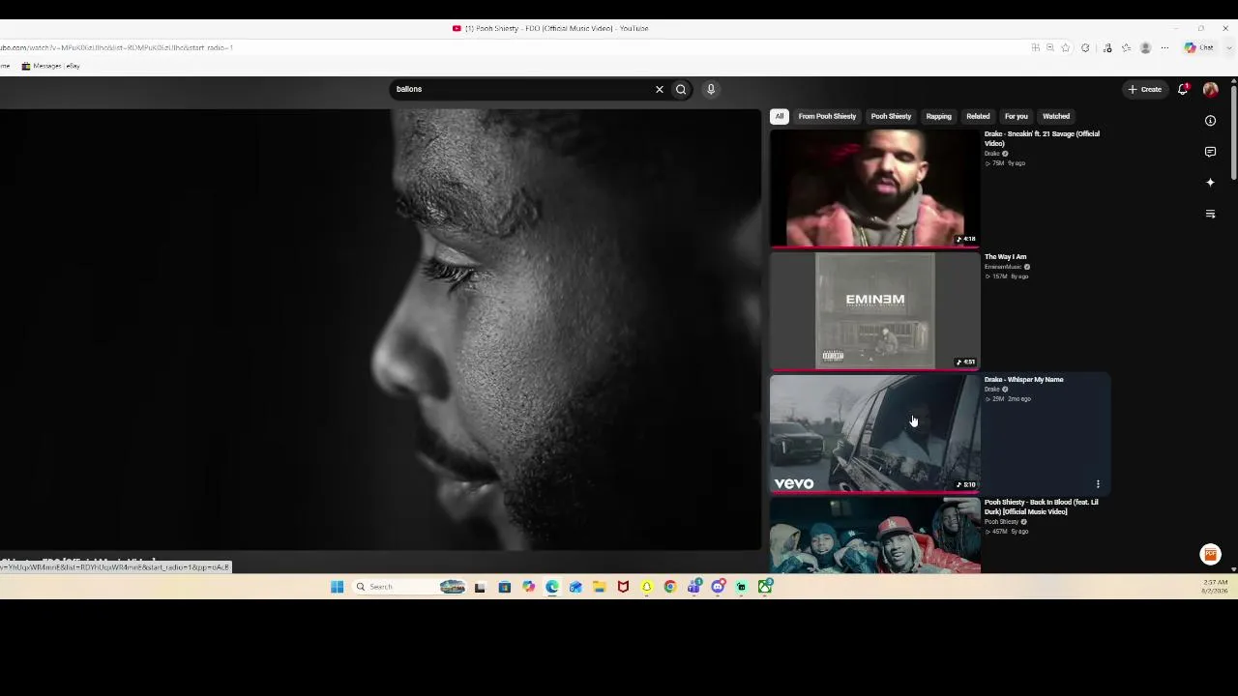The height and width of the screenshot is (696, 1238).
Task: Open Messages | eBay bookmark
Action: pos(50,66)
